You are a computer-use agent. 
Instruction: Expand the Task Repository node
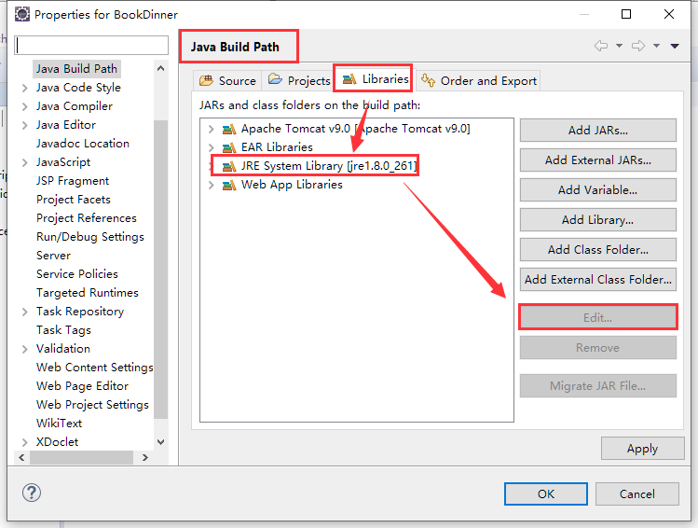pos(25,312)
